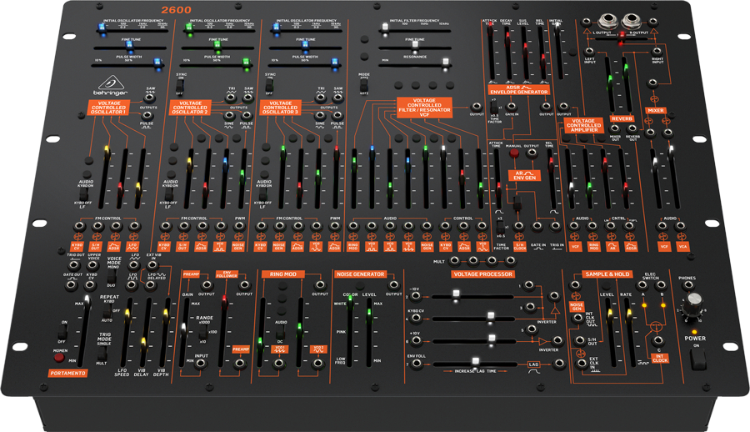Click the large R OUTPUT jack
The image size is (750, 432).
click(x=631, y=22)
